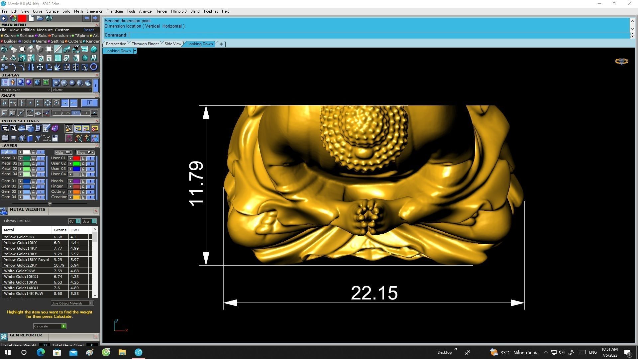This screenshot has width=638, height=359.
Task: Open the Dimension menu
Action: [x=95, y=11]
